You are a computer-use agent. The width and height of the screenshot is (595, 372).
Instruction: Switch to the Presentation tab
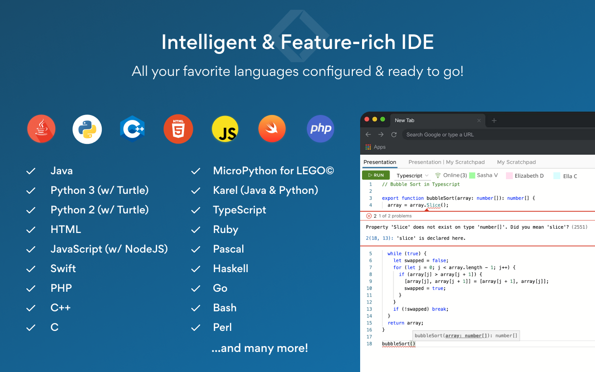(x=380, y=162)
